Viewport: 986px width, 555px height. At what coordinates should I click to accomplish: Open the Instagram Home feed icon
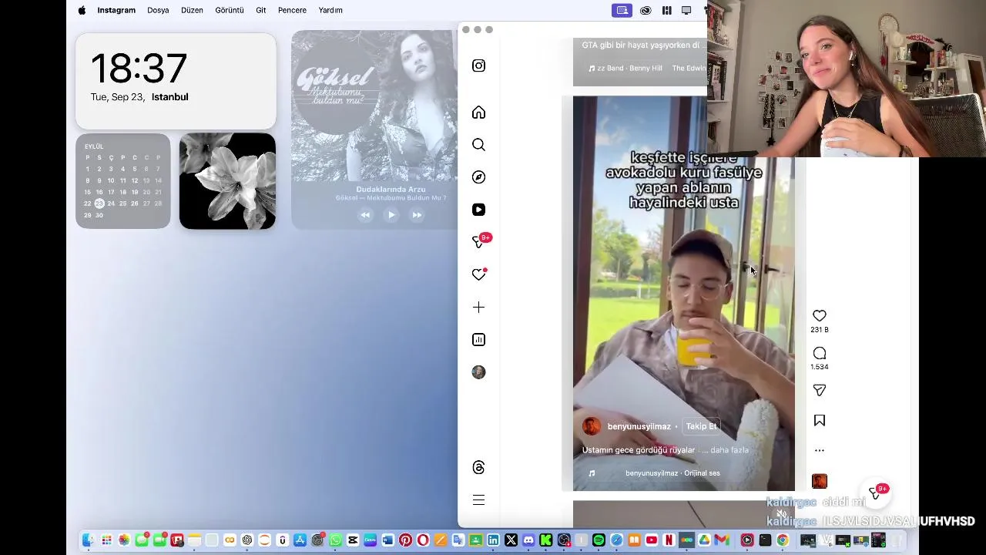[478, 113]
